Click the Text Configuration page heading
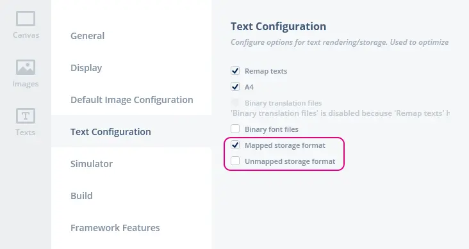469x249 pixels. 278,26
